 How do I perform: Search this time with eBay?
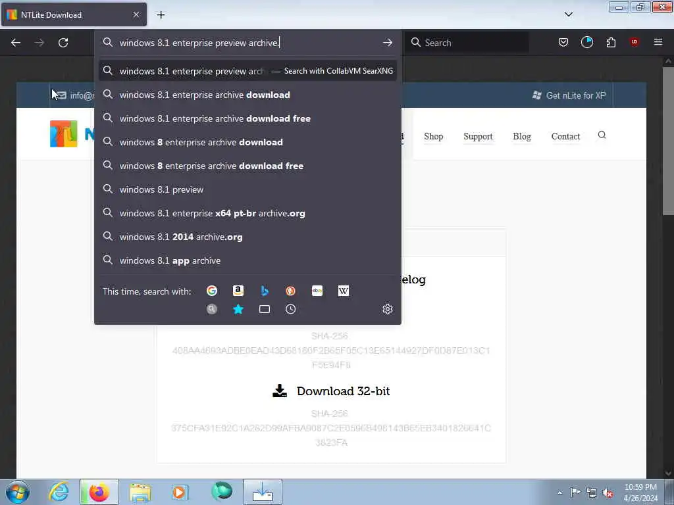coord(317,291)
